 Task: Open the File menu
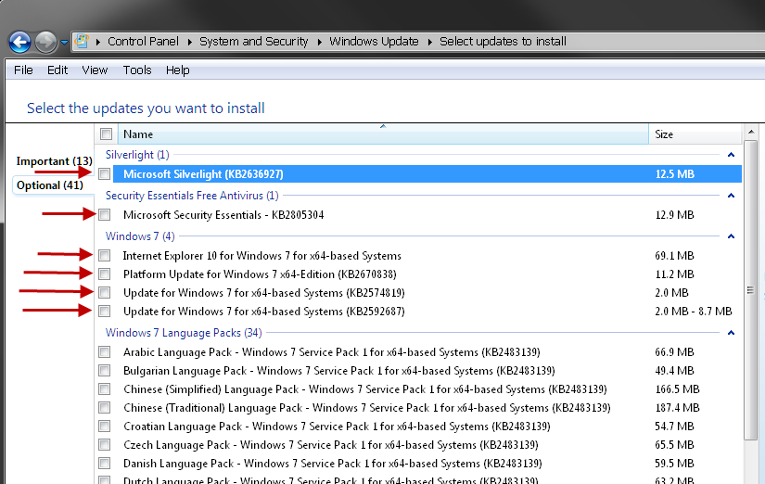pos(23,70)
